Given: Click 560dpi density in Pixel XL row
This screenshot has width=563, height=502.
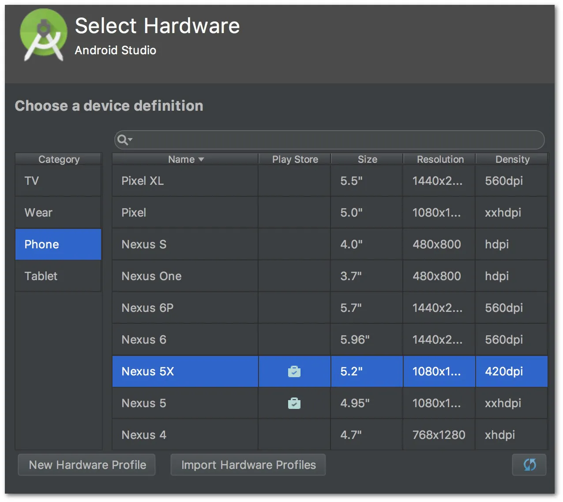Looking at the screenshot, I should [511, 181].
